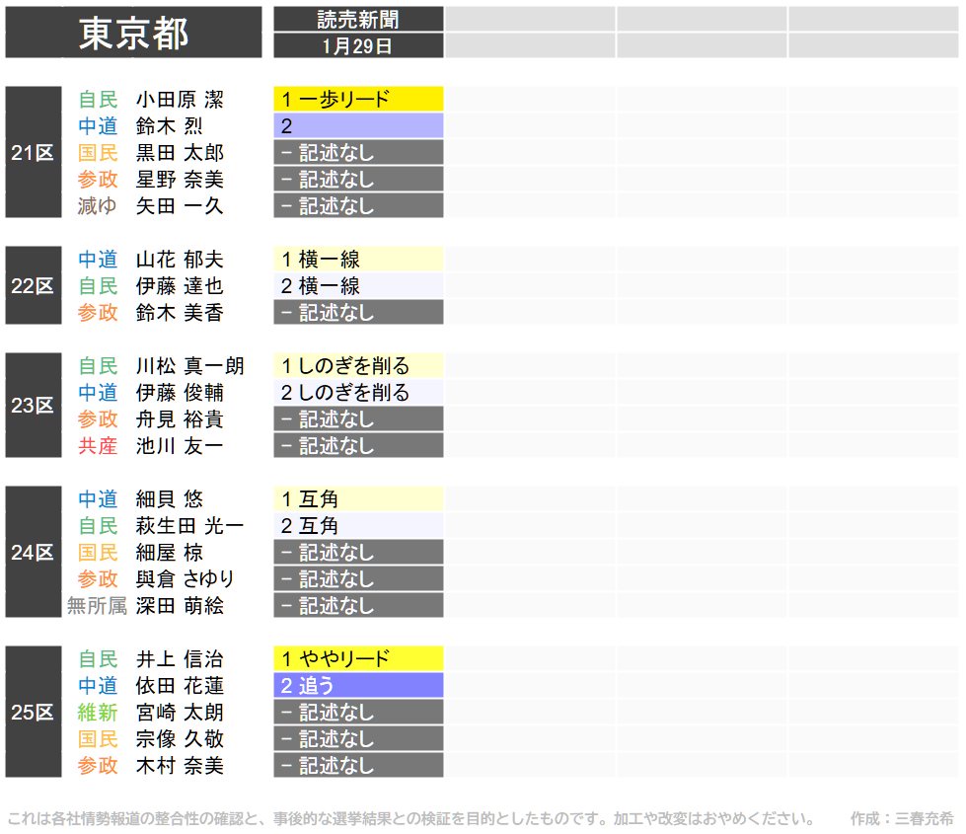Select the yellow やリード cell

pyautogui.click(x=358, y=658)
